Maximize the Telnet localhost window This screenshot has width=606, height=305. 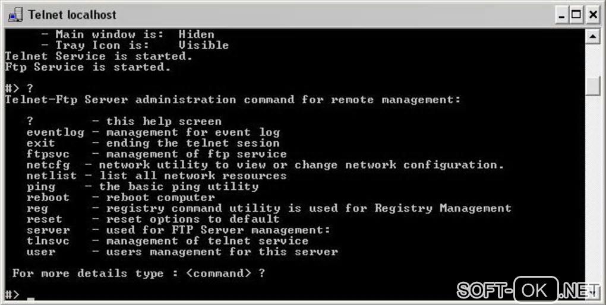click(576, 15)
